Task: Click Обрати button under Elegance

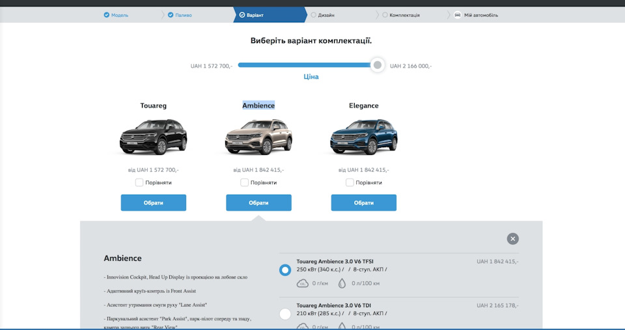Action: coord(364,203)
